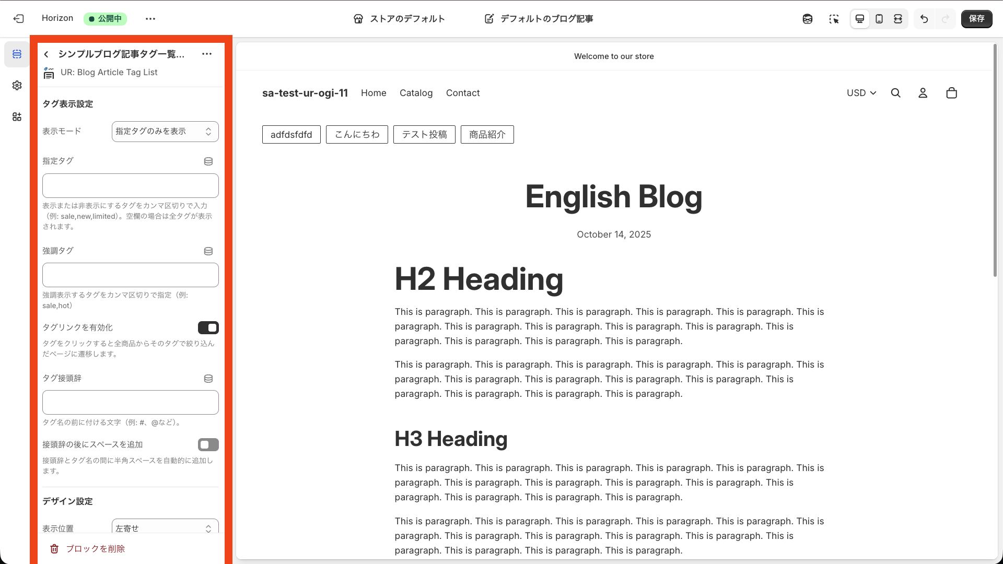Image resolution: width=1003 pixels, height=564 pixels.
Task: Click inside the 指定タグ input field
Action: [130, 185]
